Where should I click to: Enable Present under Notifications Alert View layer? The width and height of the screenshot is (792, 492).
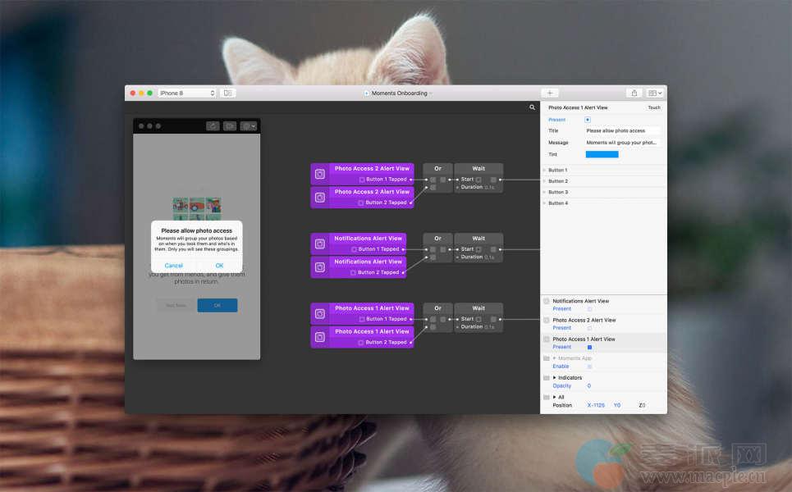(589, 309)
